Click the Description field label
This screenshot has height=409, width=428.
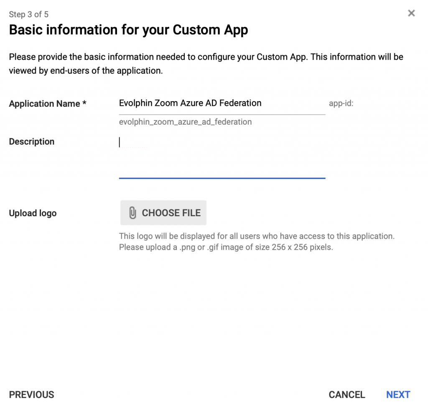[x=32, y=141]
